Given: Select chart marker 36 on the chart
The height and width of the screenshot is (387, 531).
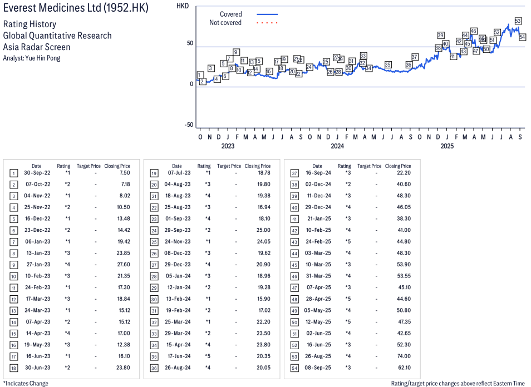Looking at the screenshot, I should (x=409, y=64).
